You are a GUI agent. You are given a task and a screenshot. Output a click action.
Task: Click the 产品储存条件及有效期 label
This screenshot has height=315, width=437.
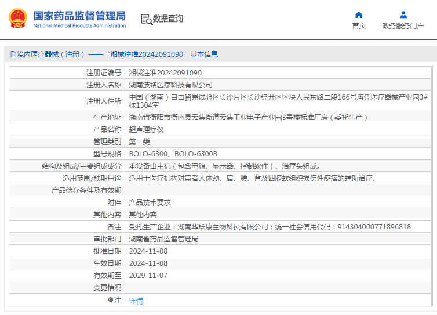tap(86, 191)
